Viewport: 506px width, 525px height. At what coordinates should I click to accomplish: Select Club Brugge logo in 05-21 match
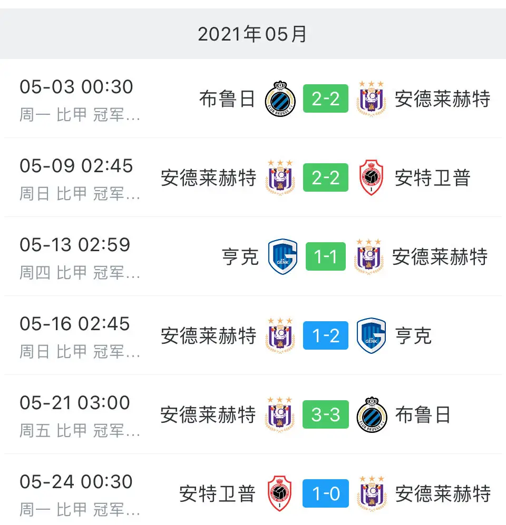[372, 414]
